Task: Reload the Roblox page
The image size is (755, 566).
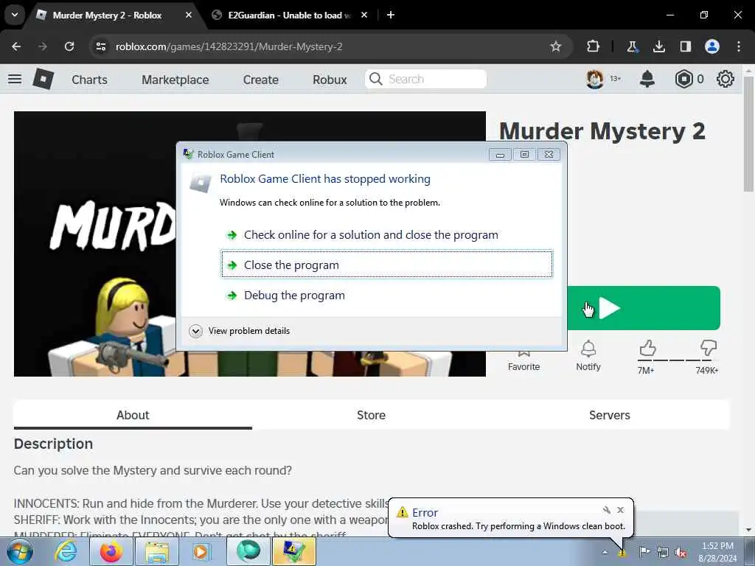Action: (x=69, y=46)
